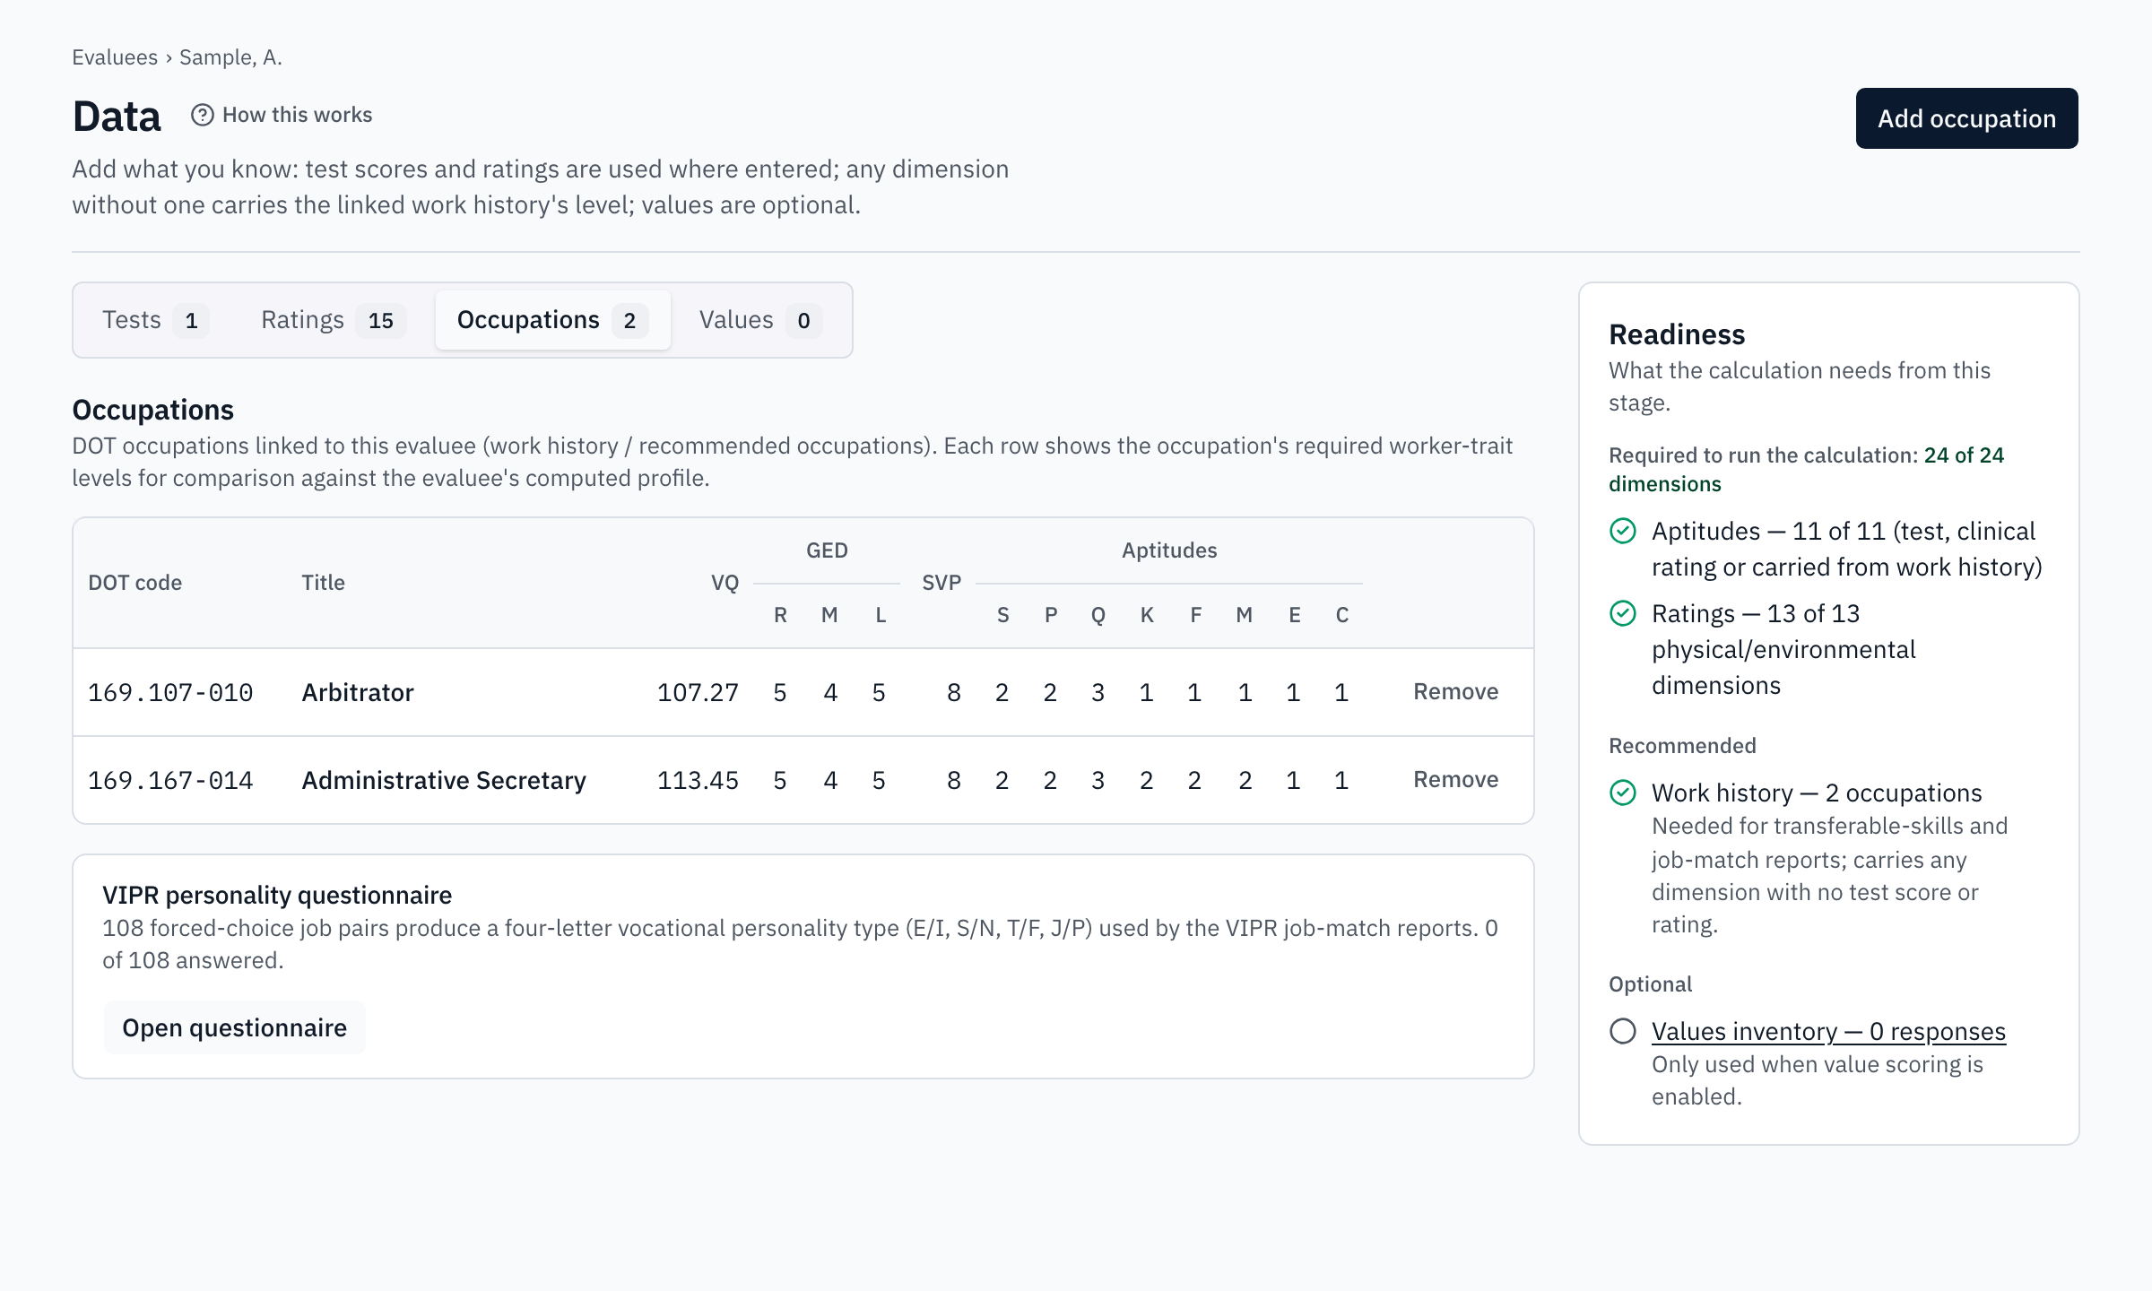2152x1291 pixels.
Task: Switch to the Tests tab
Action: (154, 320)
